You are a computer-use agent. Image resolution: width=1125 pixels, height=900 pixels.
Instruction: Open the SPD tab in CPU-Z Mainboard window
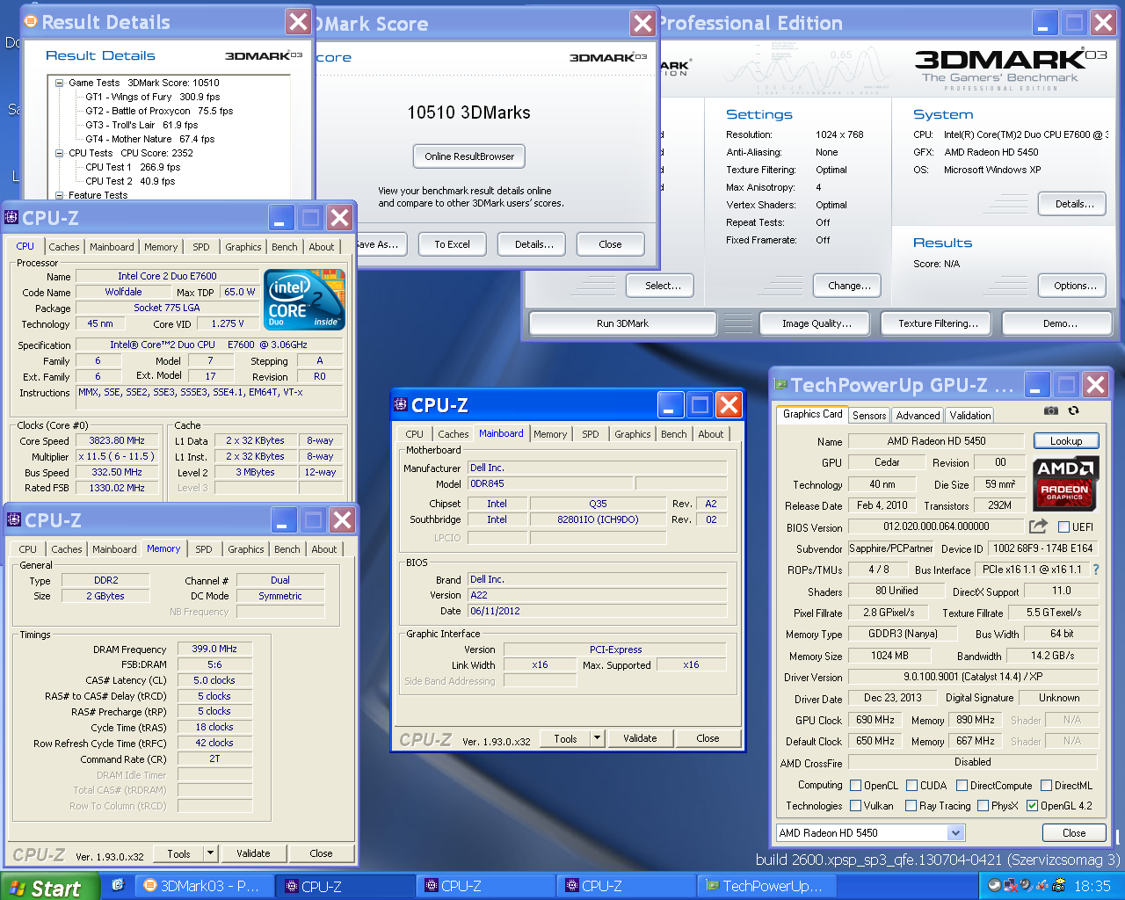pyautogui.click(x=591, y=434)
